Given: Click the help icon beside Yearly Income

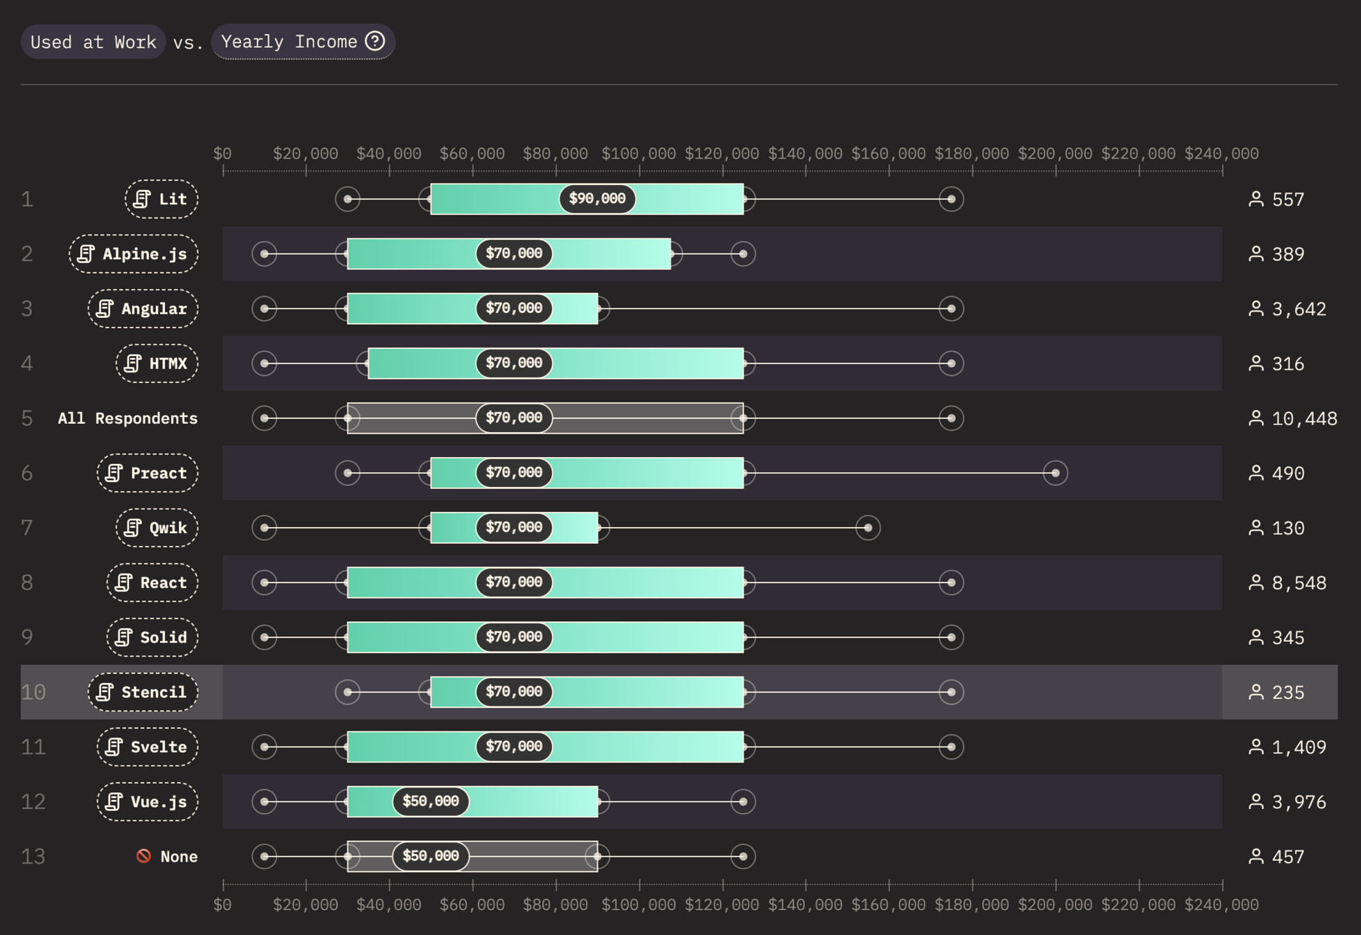Looking at the screenshot, I should [x=375, y=42].
